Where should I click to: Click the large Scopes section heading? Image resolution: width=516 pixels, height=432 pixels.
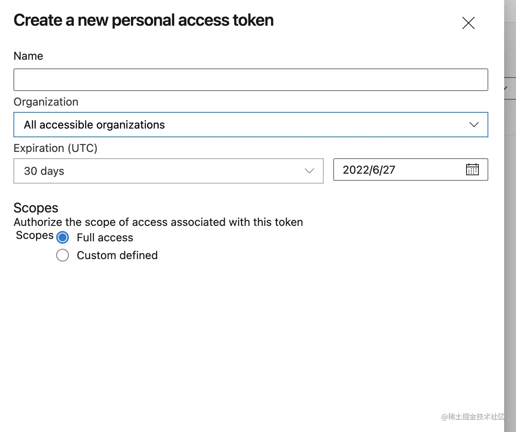tap(36, 208)
